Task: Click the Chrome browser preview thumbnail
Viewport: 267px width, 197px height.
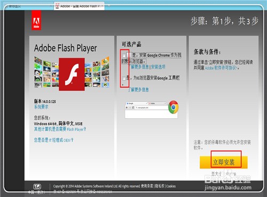Action: pyautogui.click(x=151, y=110)
